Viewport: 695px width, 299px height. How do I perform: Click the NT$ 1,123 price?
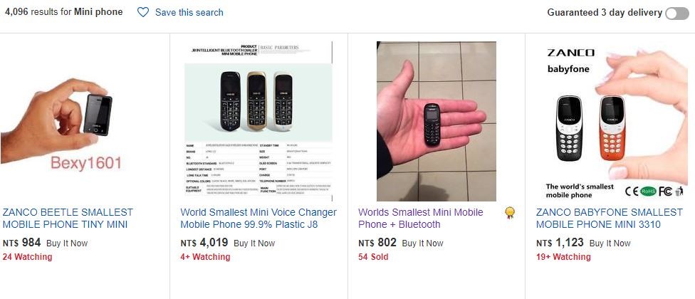pos(559,243)
